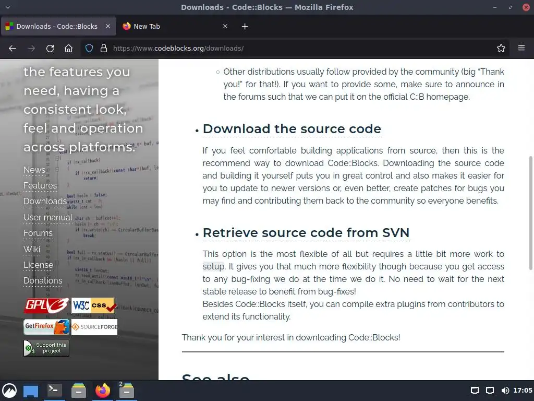
Task: Click the 17:05 clock
Action: [523, 391]
